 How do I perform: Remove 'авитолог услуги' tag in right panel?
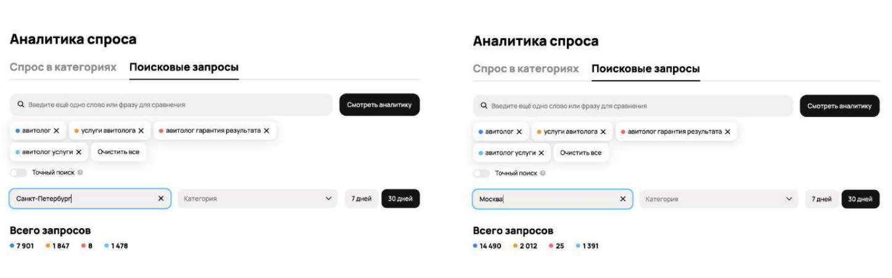pos(541,153)
